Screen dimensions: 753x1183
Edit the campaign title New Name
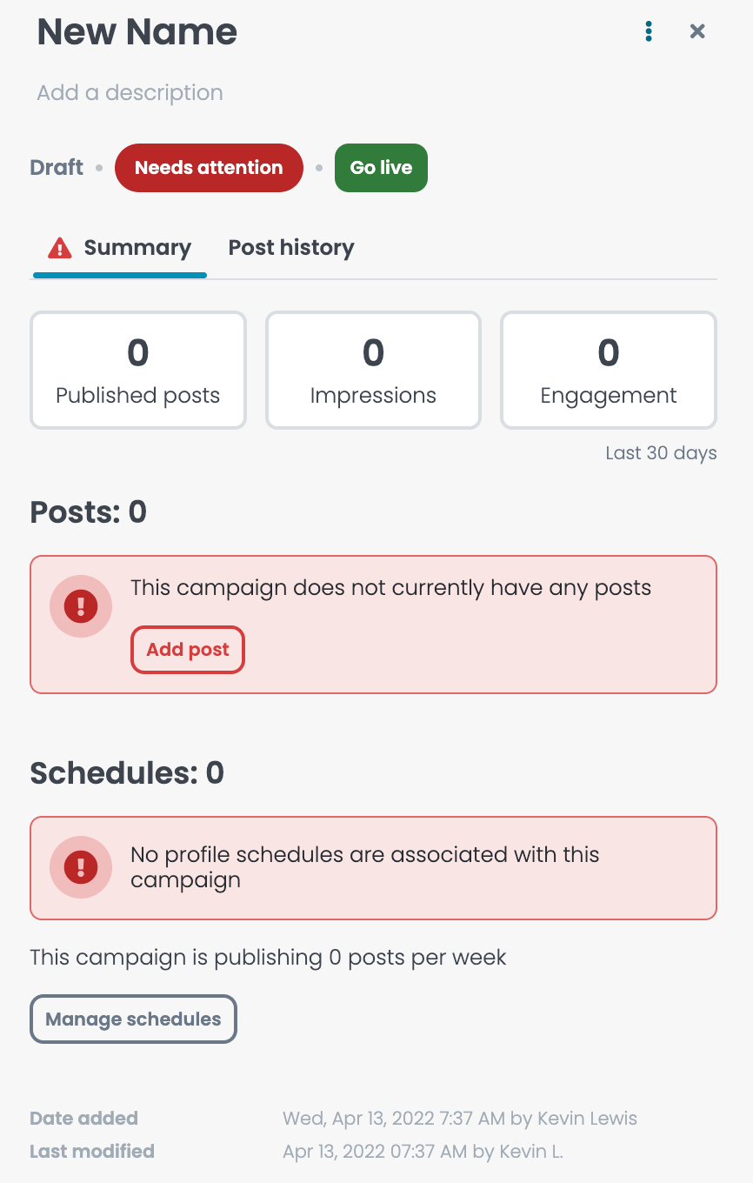pos(137,33)
